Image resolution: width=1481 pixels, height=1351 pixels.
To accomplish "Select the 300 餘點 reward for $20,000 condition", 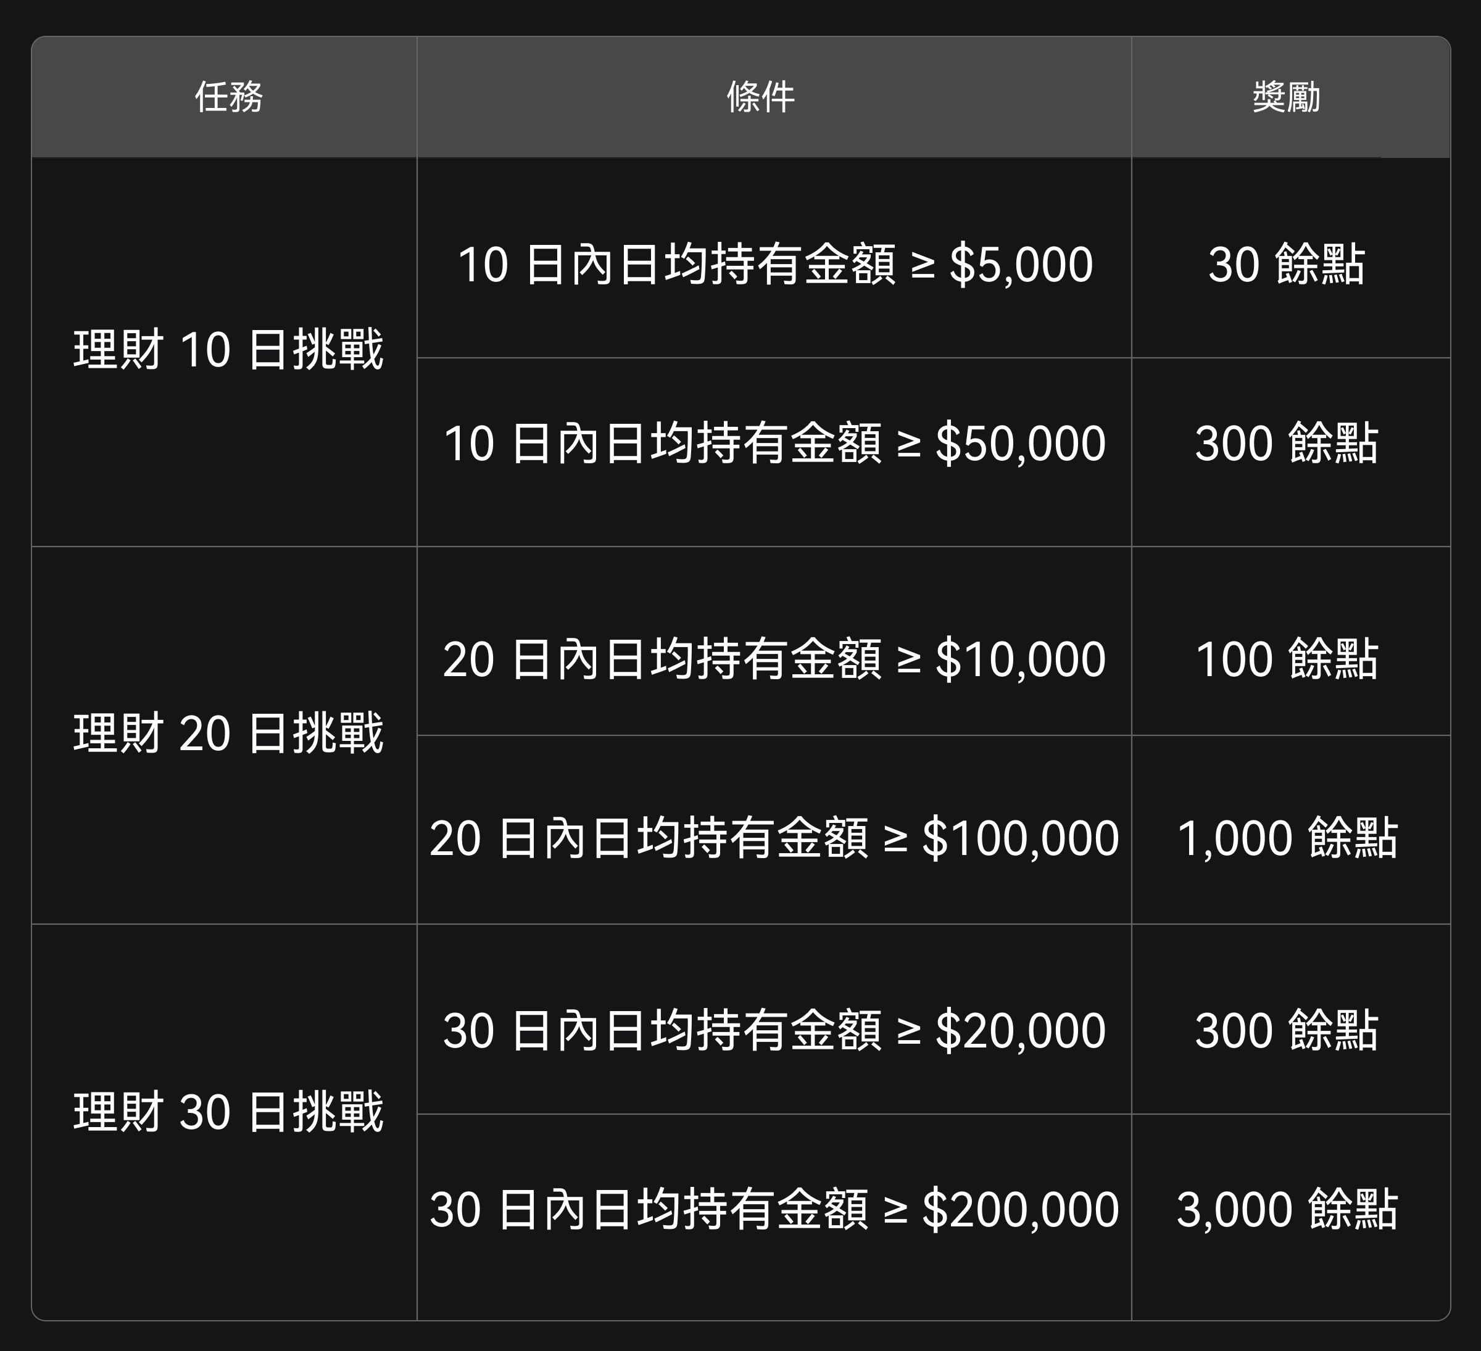I will pyautogui.click(x=1287, y=1030).
